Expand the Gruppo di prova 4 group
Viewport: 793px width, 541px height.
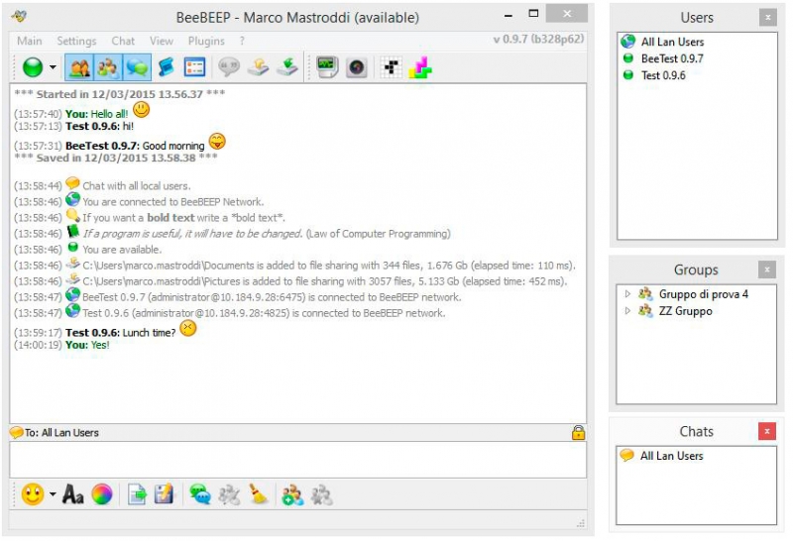point(627,293)
